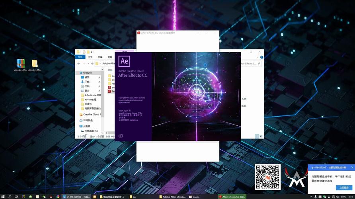The image size is (355, 199).
Task: Switch to the 查看 ribbon tab
Action: [110, 57]
